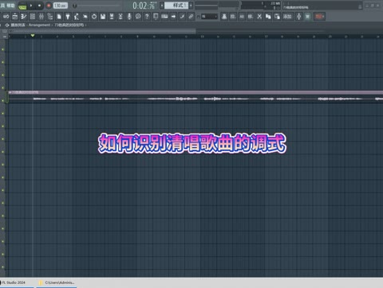Select 播放列表 in the breadcrumb
This screenshot has height=288, width=383.
coord(18,25)
